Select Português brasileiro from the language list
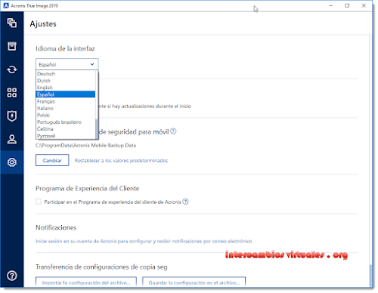The width and height of the screenshot is (378, 293). (x=66, y=122)
